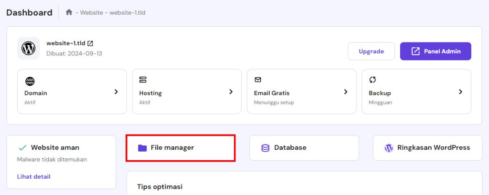Expand the Email Gratis chevron
This screenshot has height=195, width=489.
tap(346, 92)
